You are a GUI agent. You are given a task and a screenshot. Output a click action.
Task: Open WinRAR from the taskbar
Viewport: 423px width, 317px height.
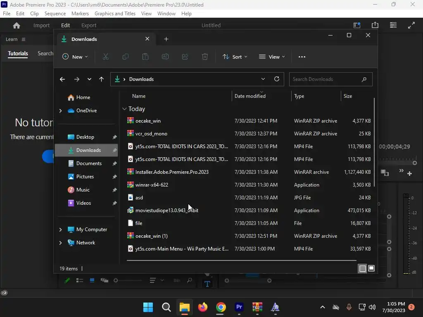tap(257, 307)
